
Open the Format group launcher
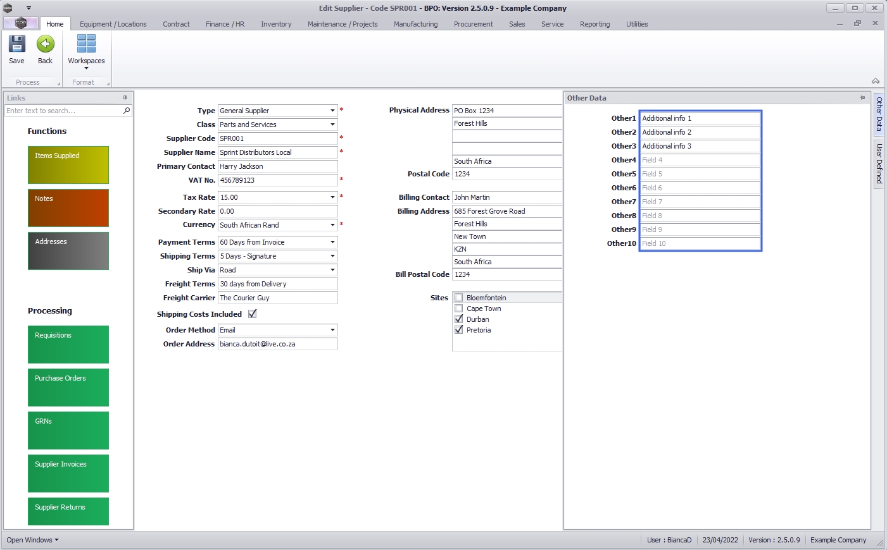click(x=108, y=83)
